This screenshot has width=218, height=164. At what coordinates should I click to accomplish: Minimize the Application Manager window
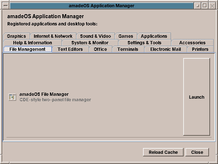point(197,6)
